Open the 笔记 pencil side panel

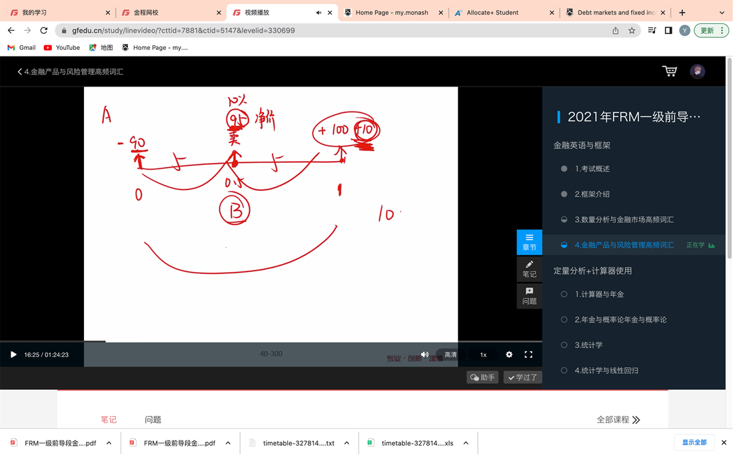[529, 269]
